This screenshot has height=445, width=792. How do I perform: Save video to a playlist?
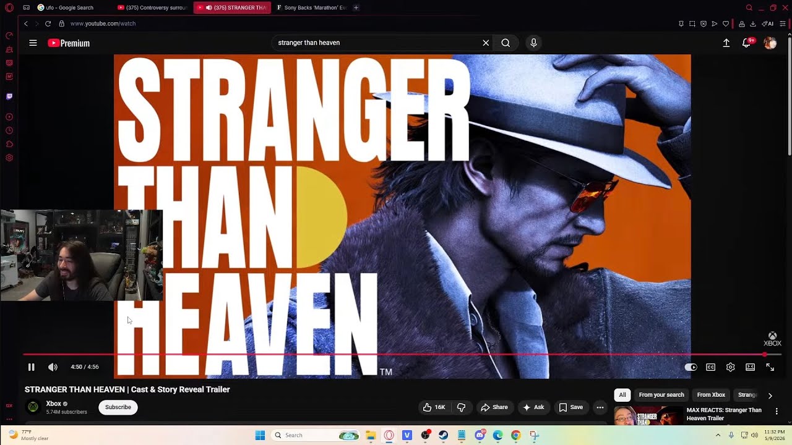570,407
